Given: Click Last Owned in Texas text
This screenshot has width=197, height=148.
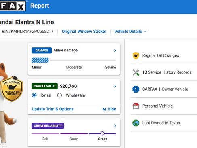Looking at the screenshot, I should (161, 123).
